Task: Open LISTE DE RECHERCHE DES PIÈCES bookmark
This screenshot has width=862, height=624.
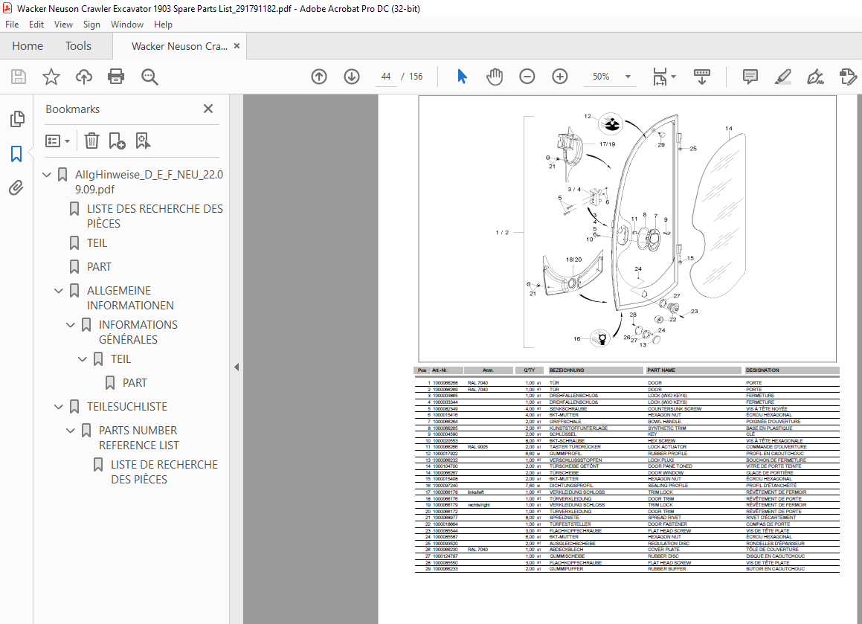Action: pos(164,472)
